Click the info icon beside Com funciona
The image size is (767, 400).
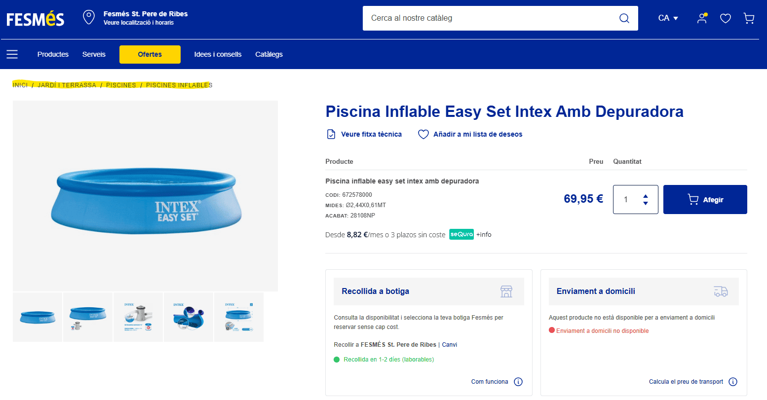coord(518,382)
